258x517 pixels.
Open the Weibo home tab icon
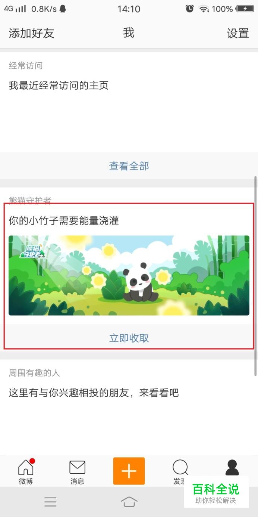pos(26,467)
